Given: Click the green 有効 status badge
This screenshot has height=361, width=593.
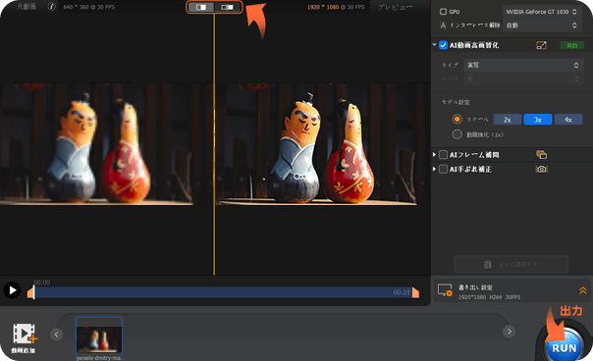Looking at the screenshot, I should tap(571, 45).
